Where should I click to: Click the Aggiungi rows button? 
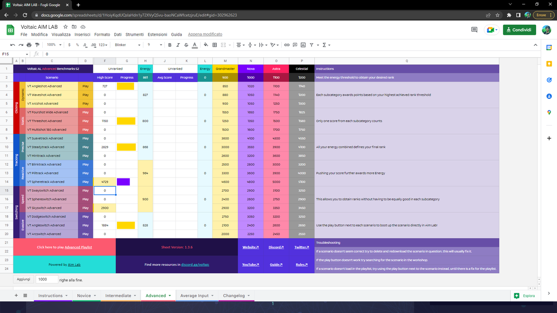click(23, 279)
